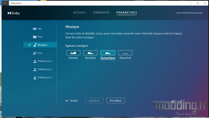Maximize the Dolby Access window
The width and height of the screenshot is (209, 118).
[198, 3]
